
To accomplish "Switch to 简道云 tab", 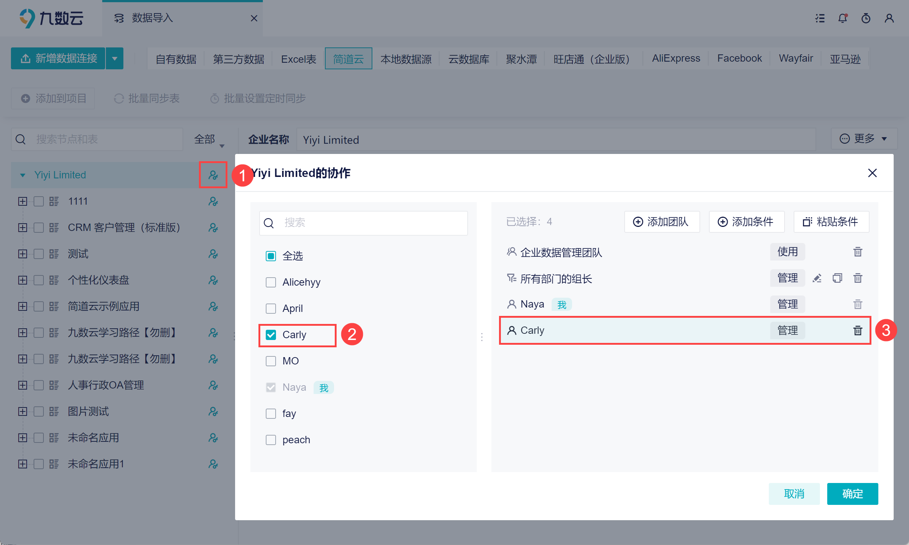I will pos(348,59).
